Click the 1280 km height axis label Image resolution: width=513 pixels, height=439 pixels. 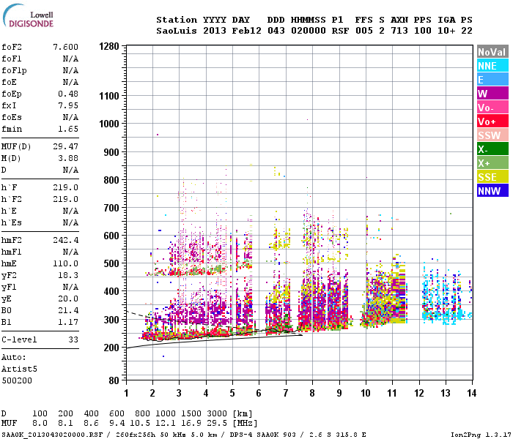109,46
